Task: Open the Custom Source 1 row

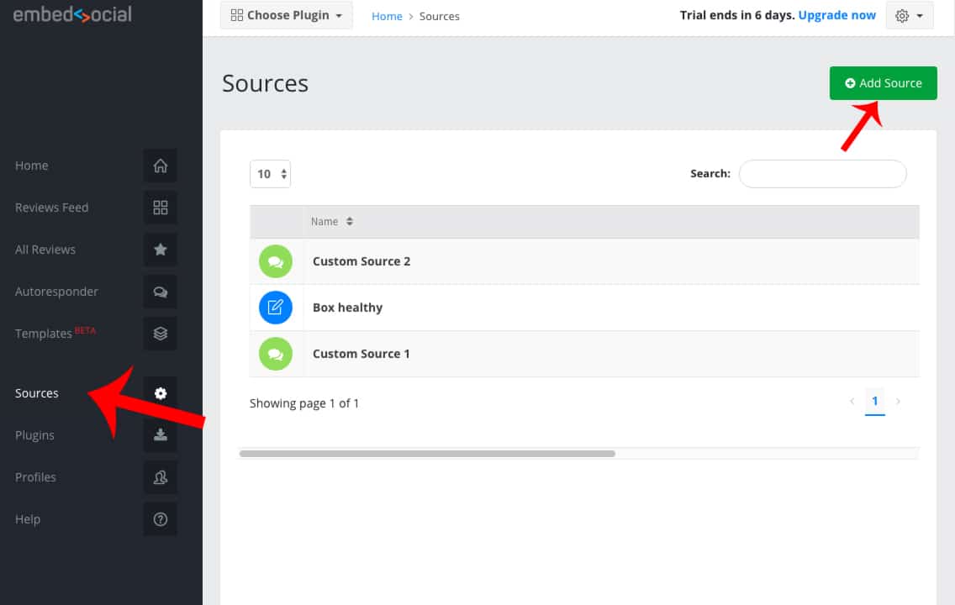Action: pyautogui.click(x=585, y=354)
